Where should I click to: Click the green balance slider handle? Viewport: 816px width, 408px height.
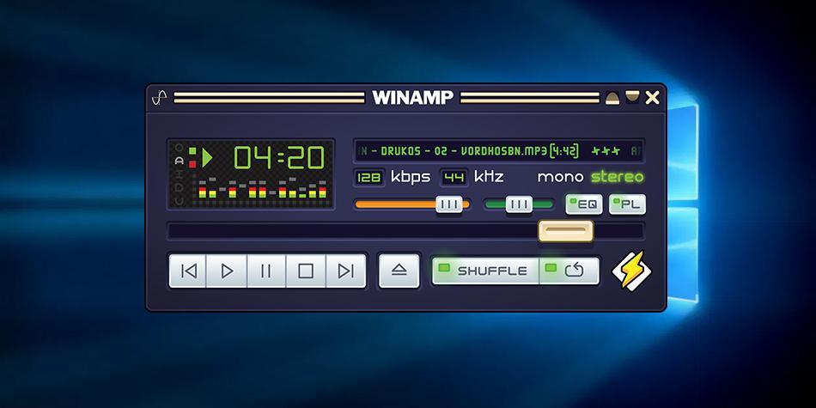(x=519, y=204)
